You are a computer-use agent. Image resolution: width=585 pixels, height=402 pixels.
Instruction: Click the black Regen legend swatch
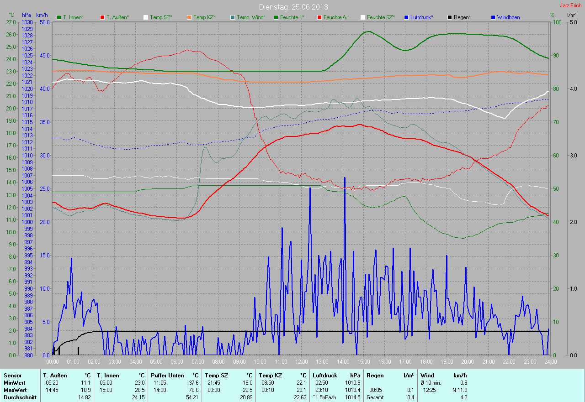point(449,17)
